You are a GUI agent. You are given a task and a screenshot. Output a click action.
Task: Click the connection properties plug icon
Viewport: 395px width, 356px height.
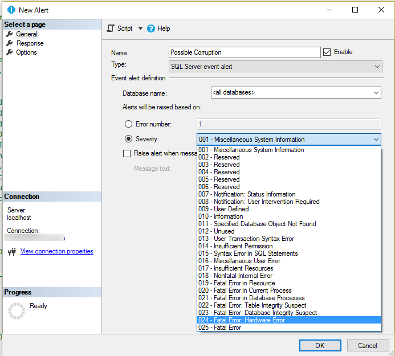12,251
